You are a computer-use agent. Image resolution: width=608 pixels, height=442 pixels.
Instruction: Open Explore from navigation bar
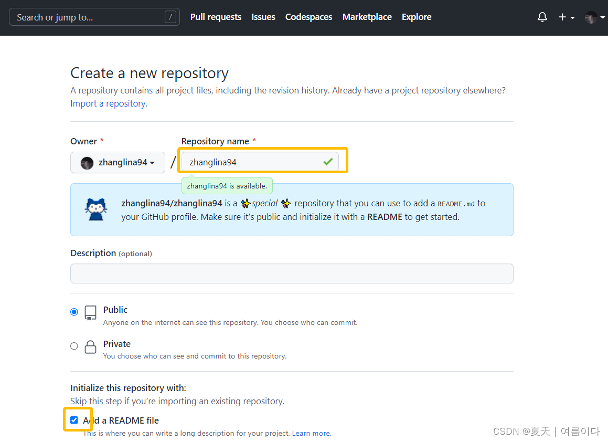(417, 17)
